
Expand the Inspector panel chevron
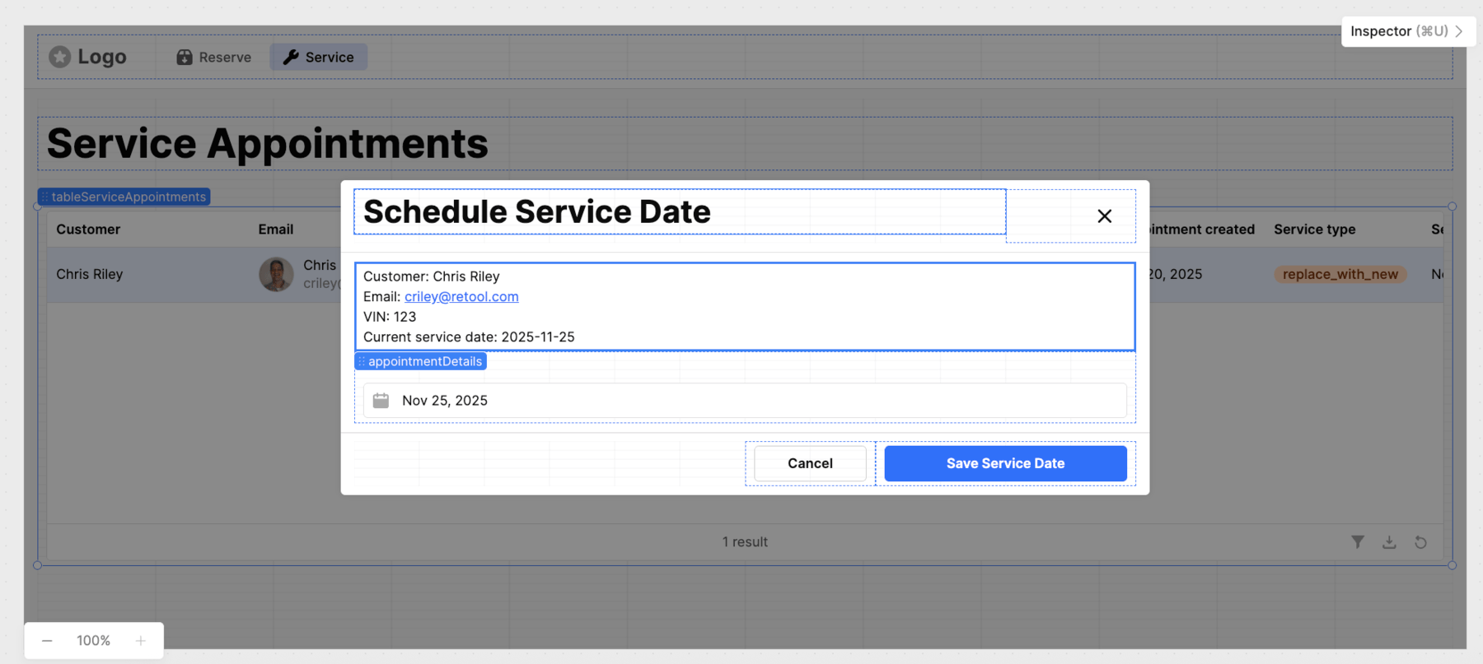click(1459, 31)
